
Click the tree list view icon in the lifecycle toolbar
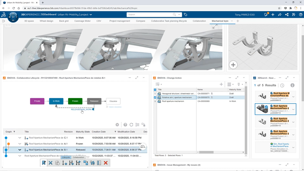coord(137,124)
